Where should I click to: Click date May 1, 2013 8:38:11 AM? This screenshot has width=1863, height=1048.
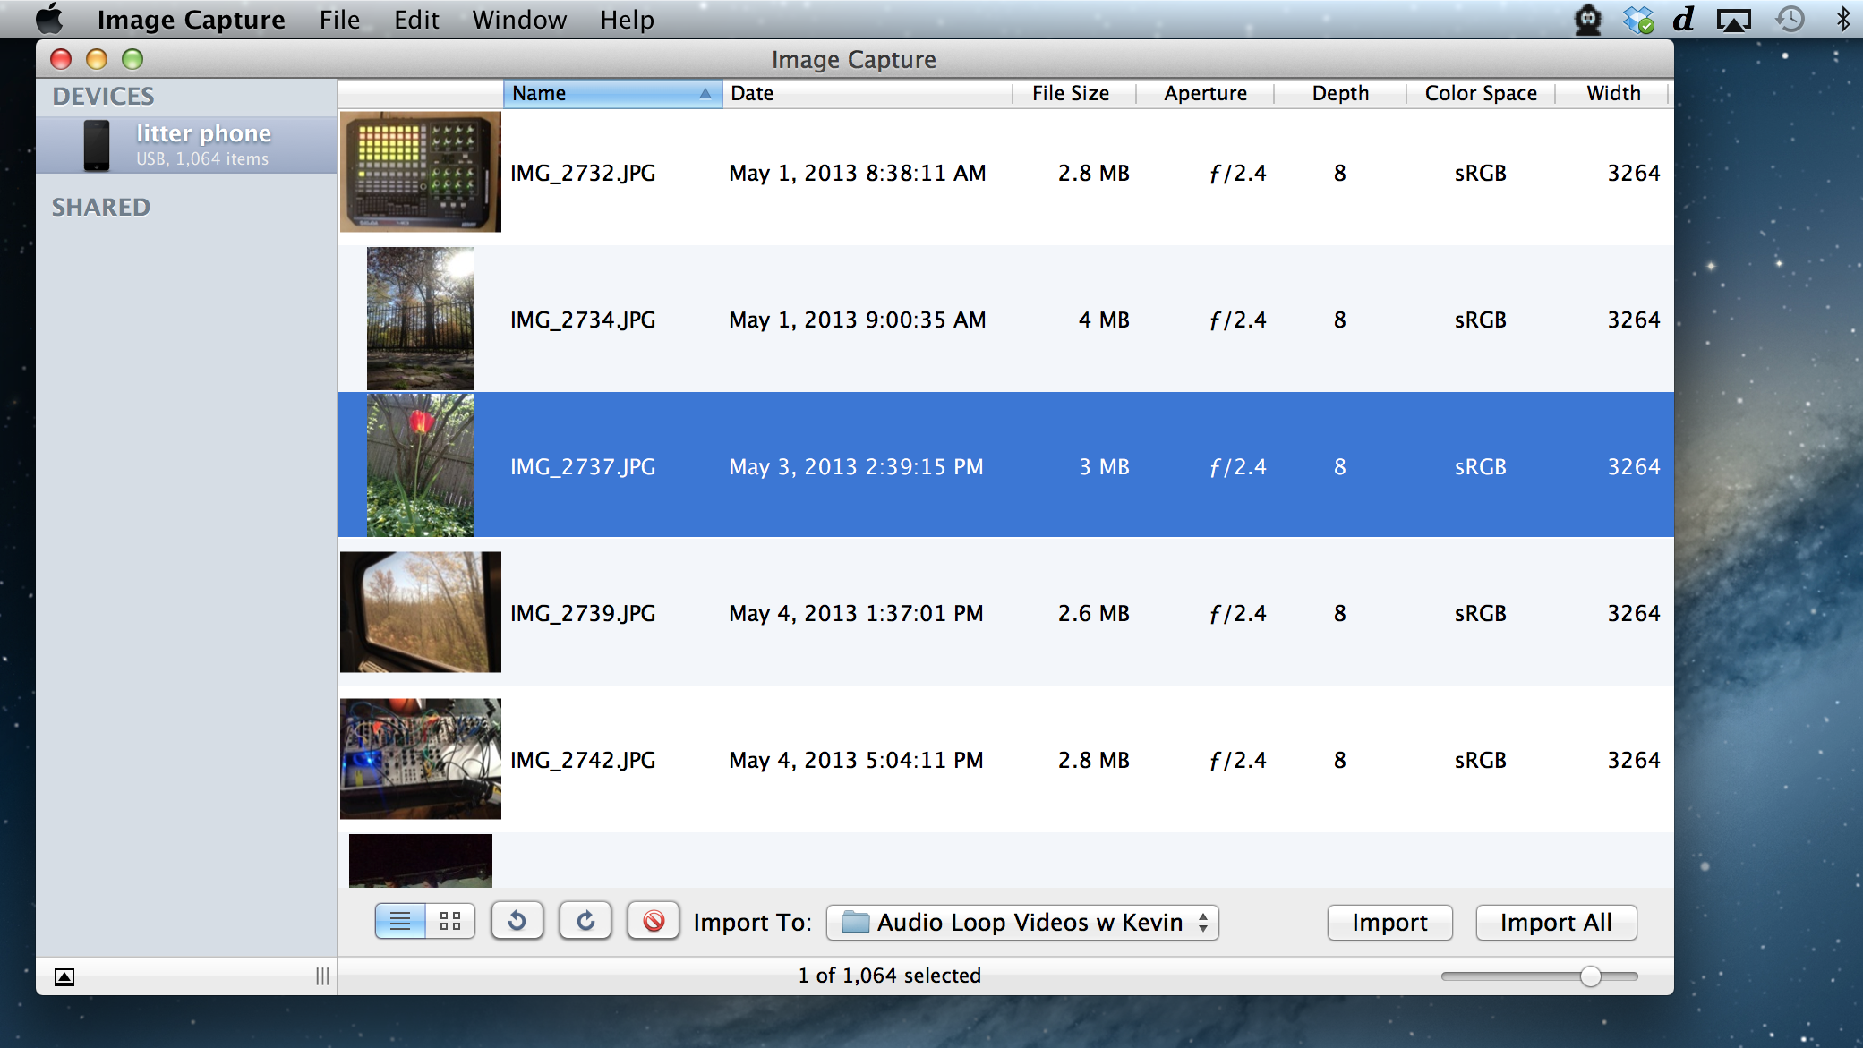(858, 173)
